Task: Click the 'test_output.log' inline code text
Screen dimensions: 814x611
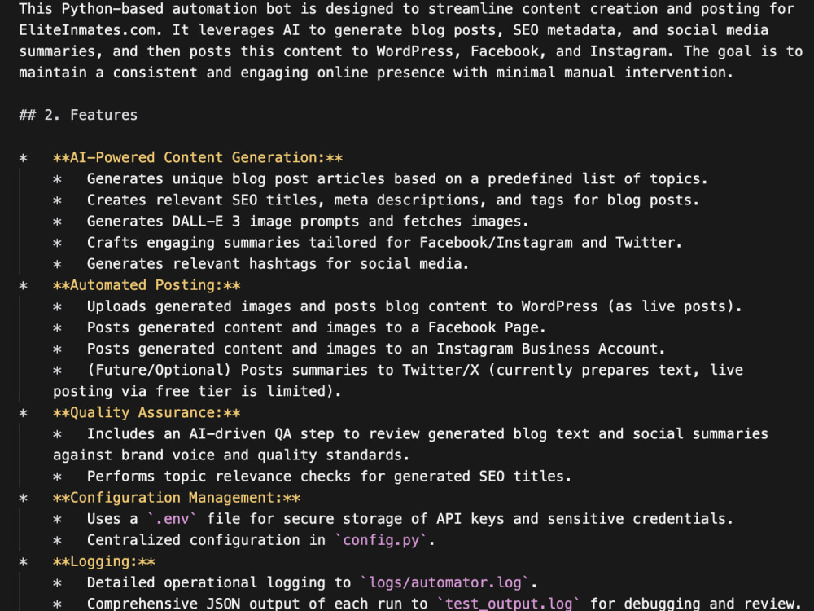Action: pos(509,604)
